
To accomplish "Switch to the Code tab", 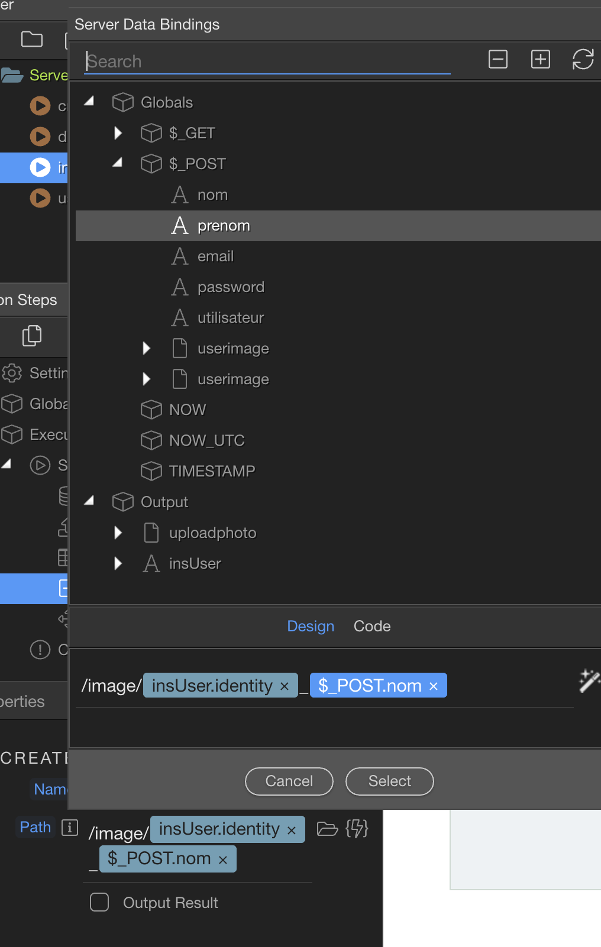I will tap(371, 626).
